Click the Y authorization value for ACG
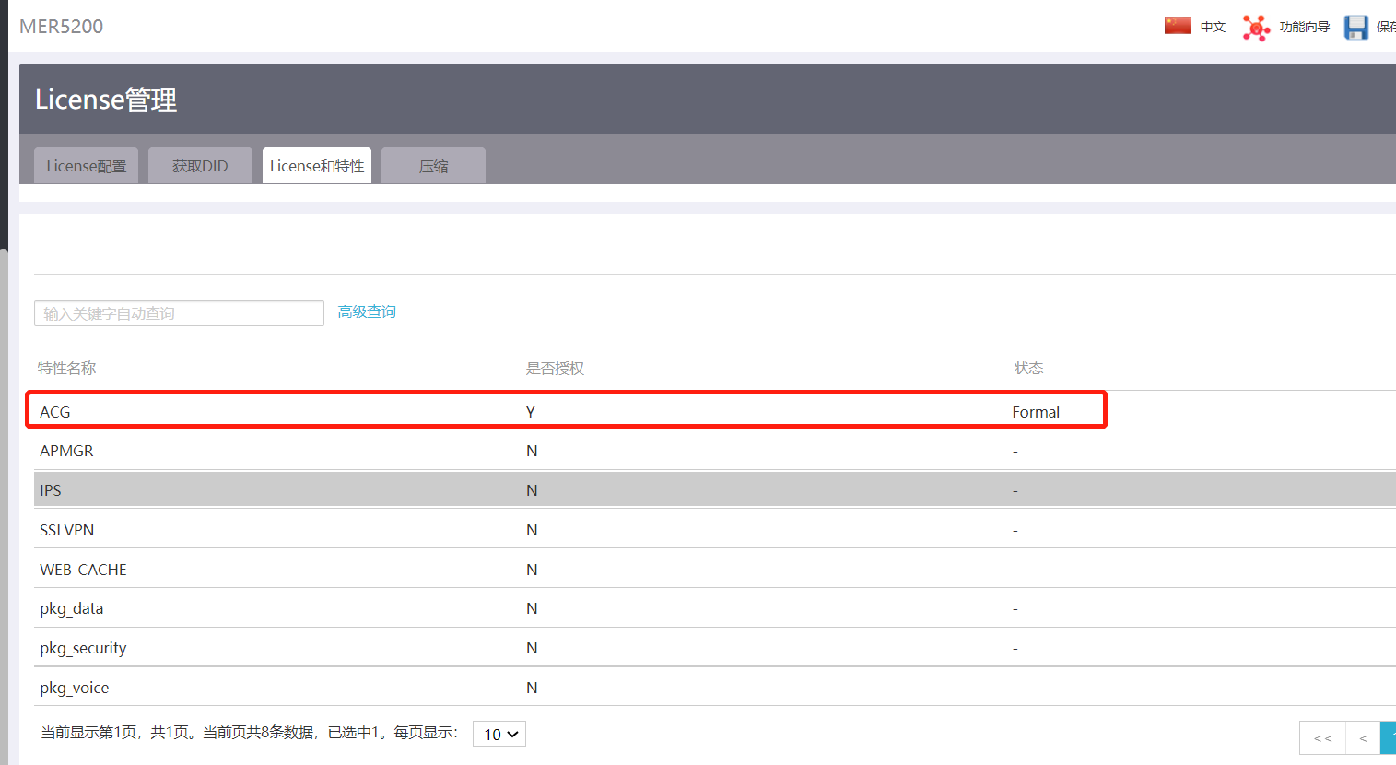Screen dimensions: 1396x765 (x=531, y=412)
